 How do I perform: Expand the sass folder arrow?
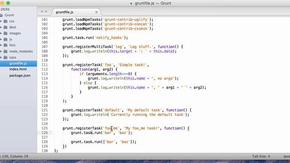1,58
